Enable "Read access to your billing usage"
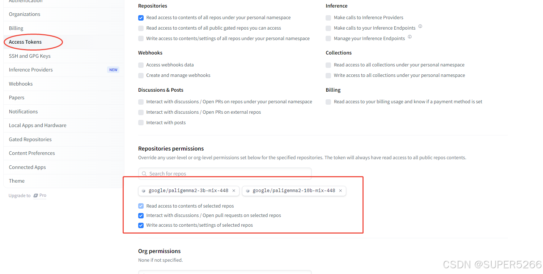The height and width of the screenshot is (274, 543). pyautogui.click(x=328, y=102)
